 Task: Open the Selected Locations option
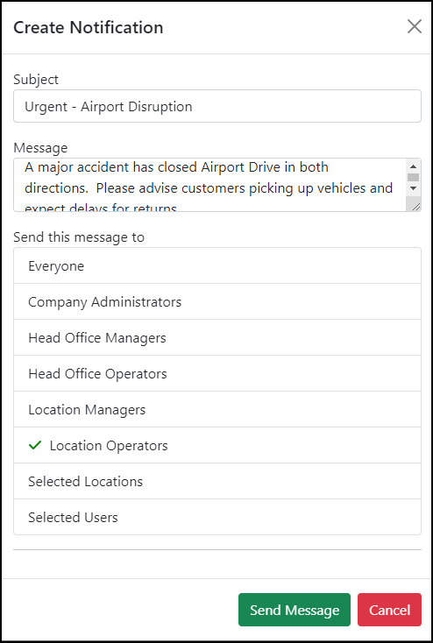[x=217, y=482]
